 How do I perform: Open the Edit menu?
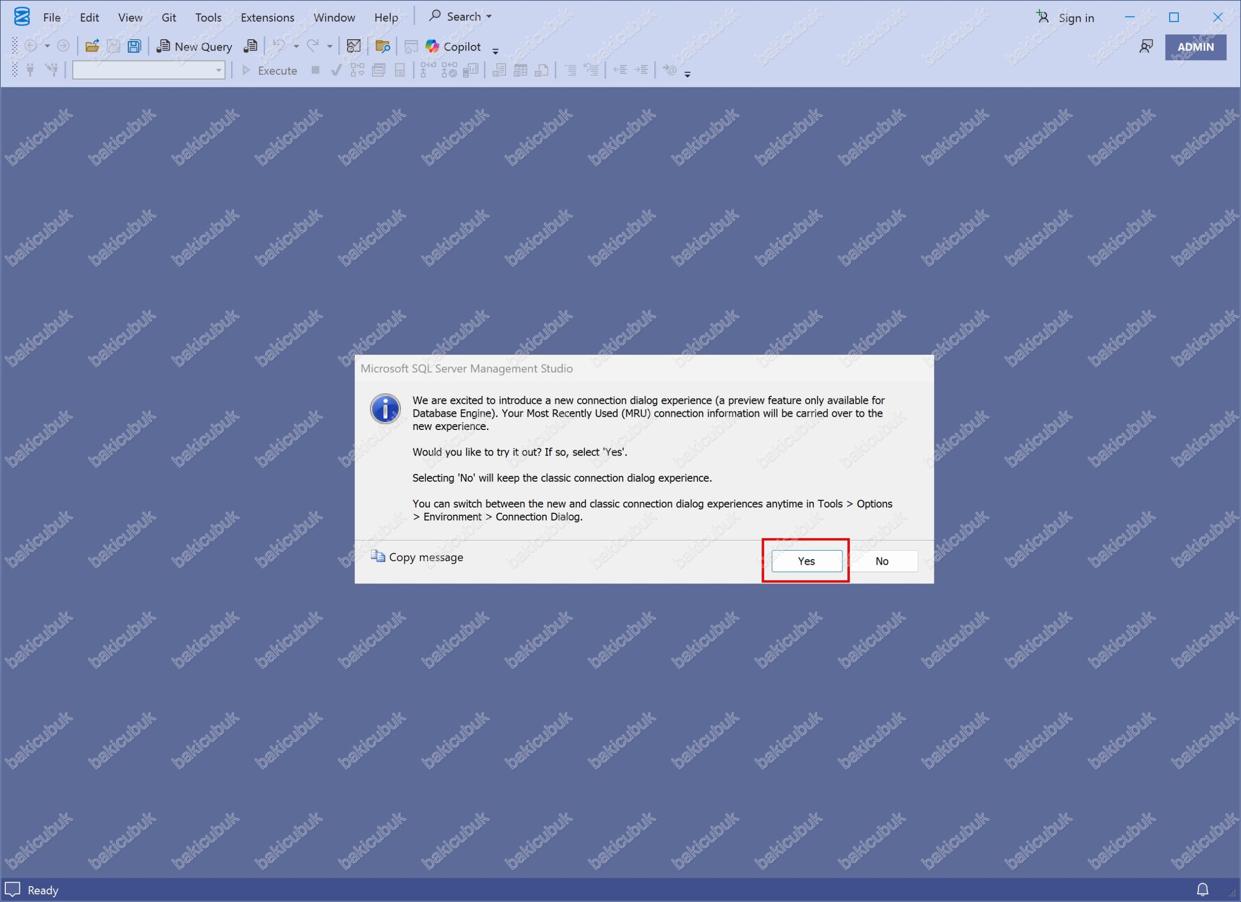click(x=89, y=17)
